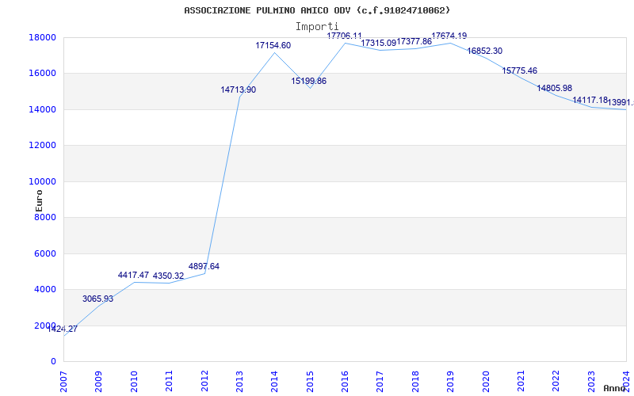The width and height of the screenshot is (634, 396).
Task: Select data label 3065.93
Action: click(x=97, y=299)
